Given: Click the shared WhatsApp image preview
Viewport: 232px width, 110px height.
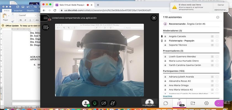Looking at the screenshot, I should [x=99, y=60].
